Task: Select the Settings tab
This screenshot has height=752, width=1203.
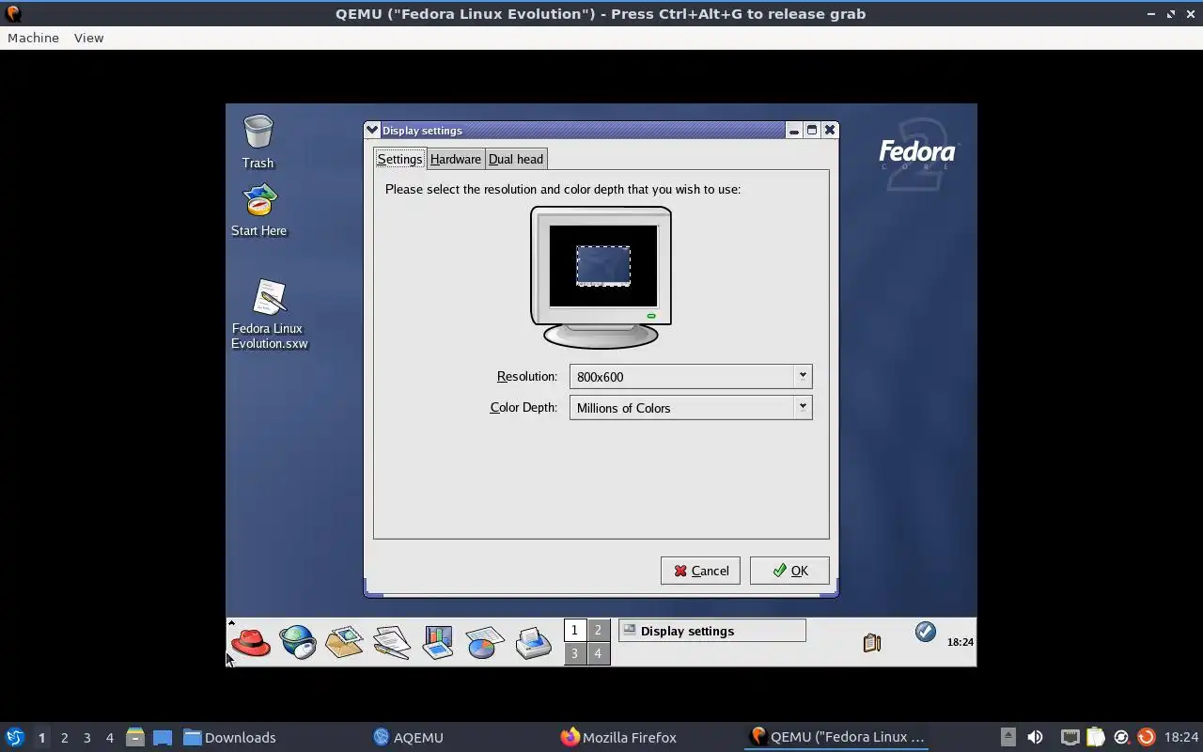Action: tap(399, 159)
